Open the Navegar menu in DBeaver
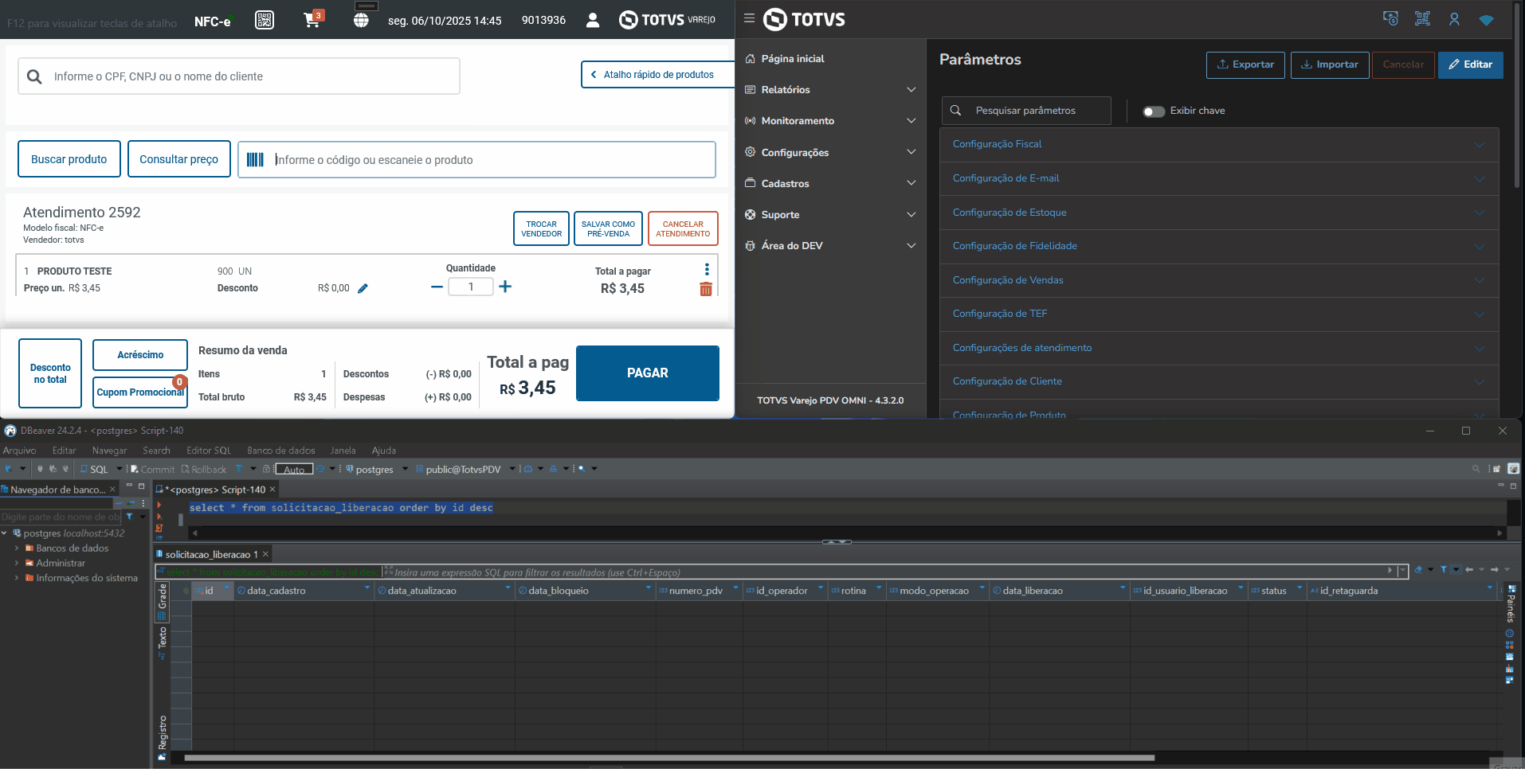This screenshot has height=769, width=1525. (109, 451)
